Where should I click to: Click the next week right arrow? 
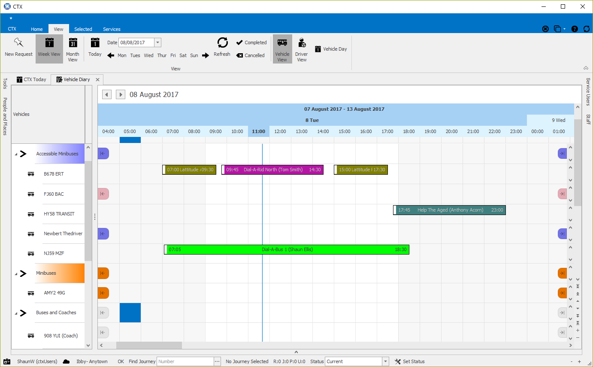(206, 55)
